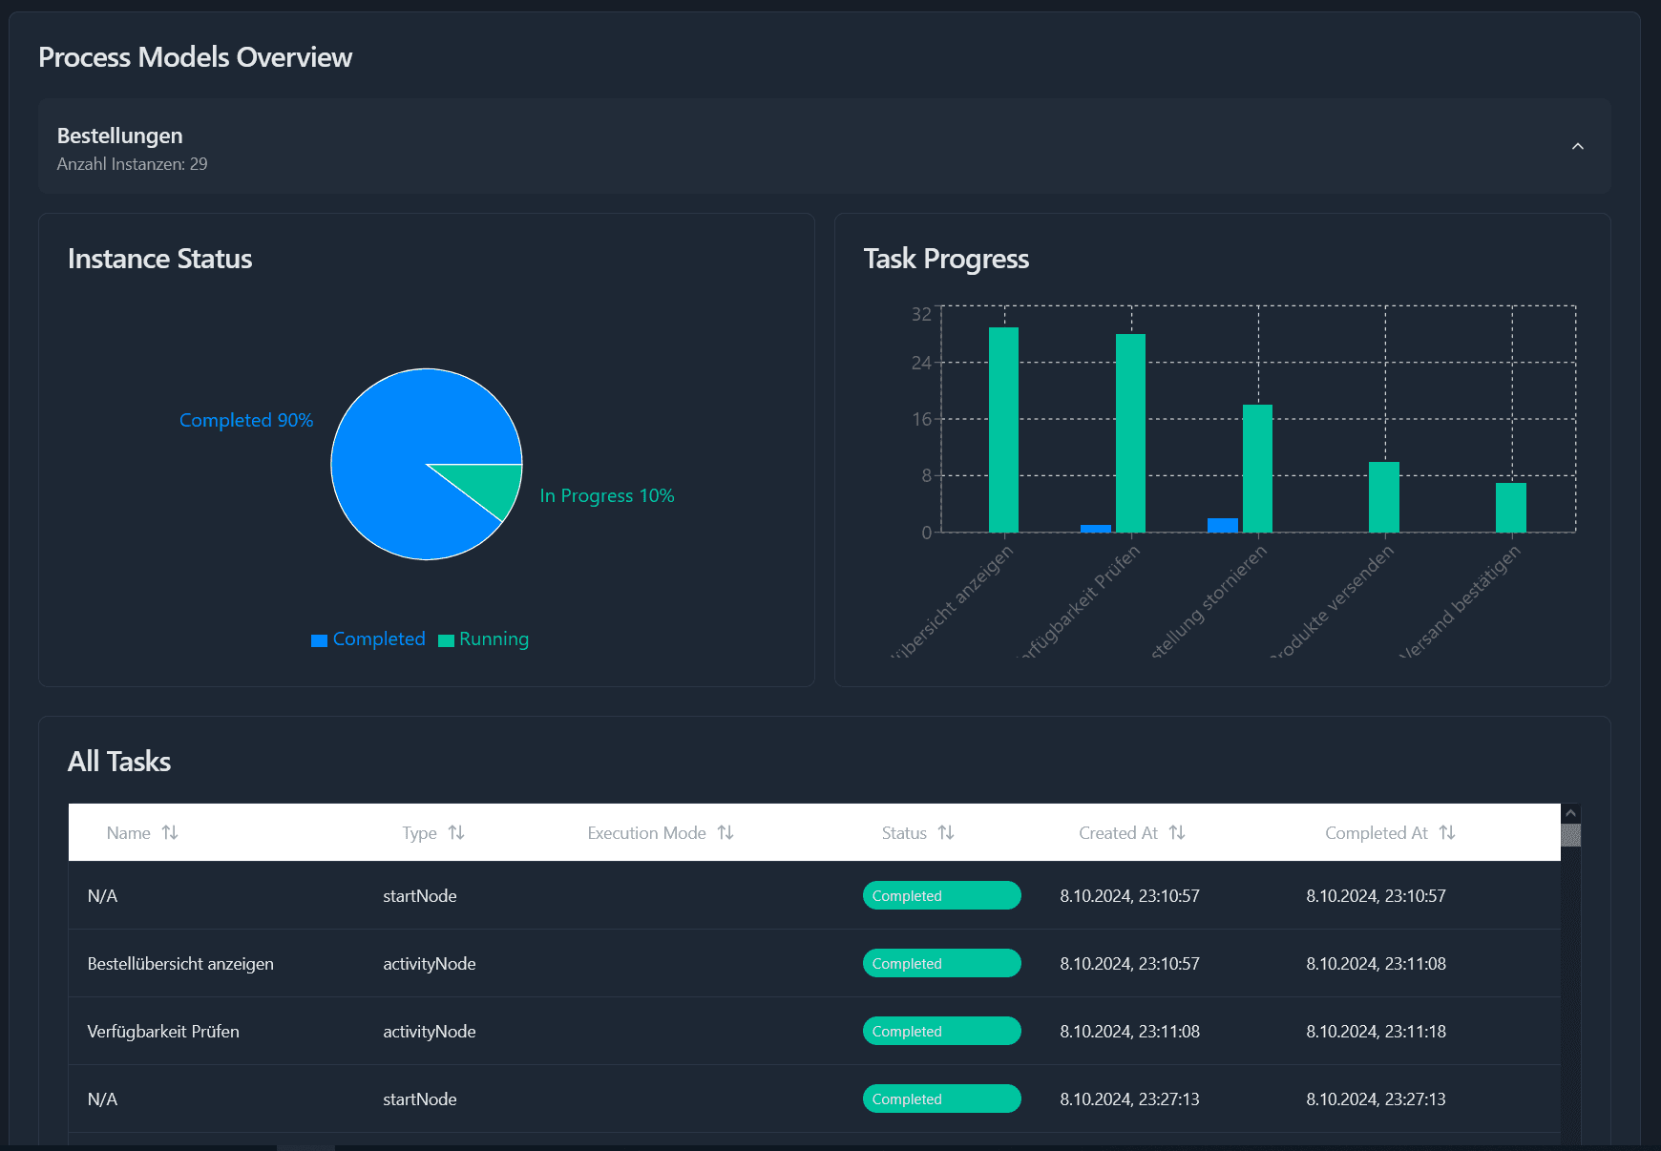Image resolution: width=1661 pixels, height=1151 pixels.
Task: Click the green bar for Verfügbarkeit Prüfen
Action: [1130, 432]
